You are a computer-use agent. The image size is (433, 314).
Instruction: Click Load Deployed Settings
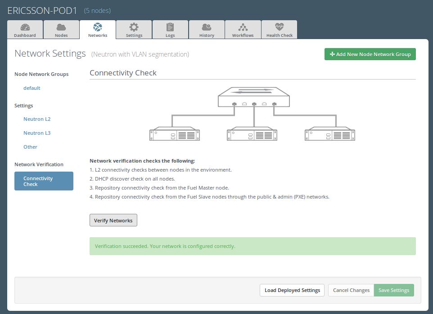coord(292,290)
